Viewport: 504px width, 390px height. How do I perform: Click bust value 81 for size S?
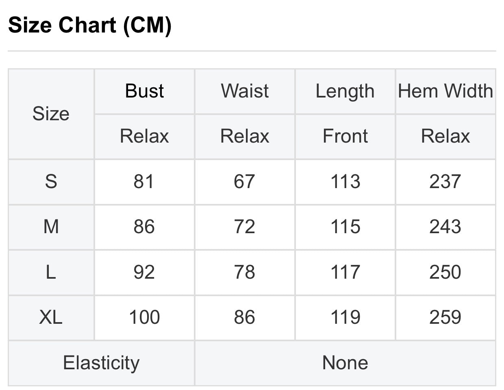[144, 182]
